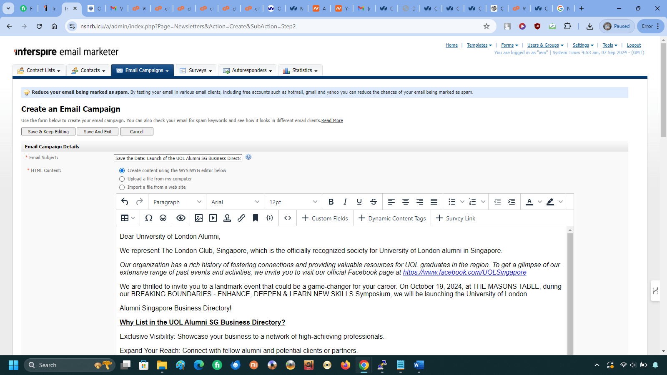Screen dimensions: 667x375
Task: Insert a special character (omega icon)
Action: 149,218
